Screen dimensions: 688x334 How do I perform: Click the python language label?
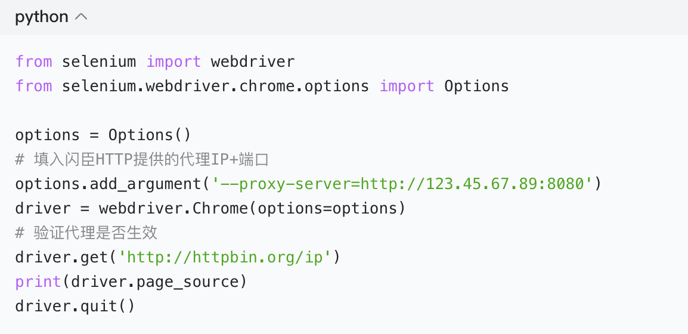(x=42, y=17)
